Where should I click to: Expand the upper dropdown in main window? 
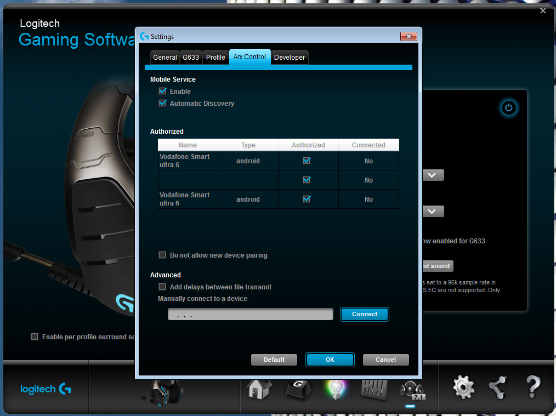click(433, 175)
